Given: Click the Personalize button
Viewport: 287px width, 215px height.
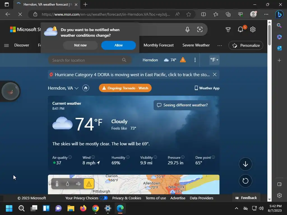Looking at the screenshot, I should point(246,45).
